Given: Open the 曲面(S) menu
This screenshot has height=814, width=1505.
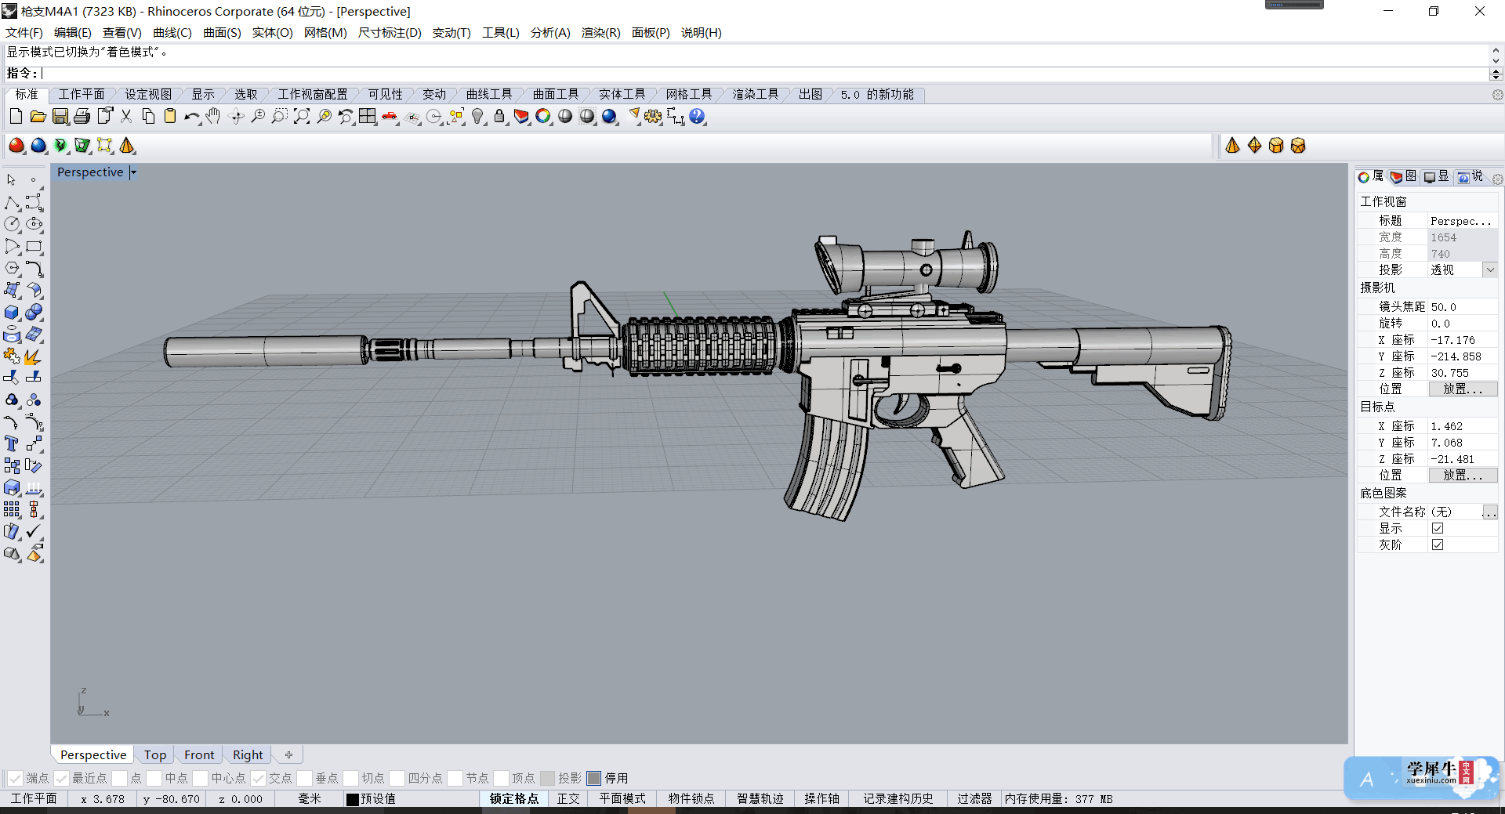Looking at the screenshot, I should (222, 33).
